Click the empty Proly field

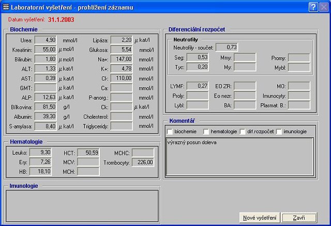pyautogui.click(x=198, y=95)
